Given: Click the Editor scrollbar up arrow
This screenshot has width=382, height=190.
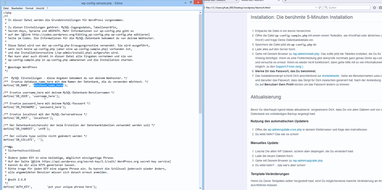Looking at the screenshot, I should pyautogui.click(x=200, y=12).
